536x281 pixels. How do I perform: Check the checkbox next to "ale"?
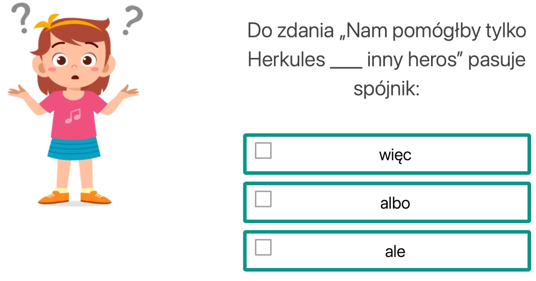point(263,248)
